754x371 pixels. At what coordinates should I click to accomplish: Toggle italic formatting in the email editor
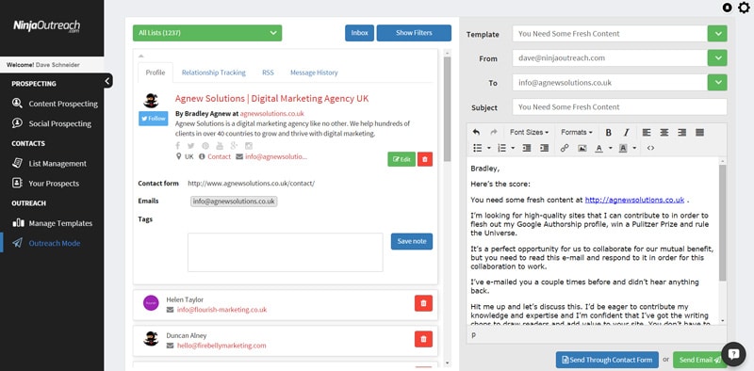coord(626,133)
